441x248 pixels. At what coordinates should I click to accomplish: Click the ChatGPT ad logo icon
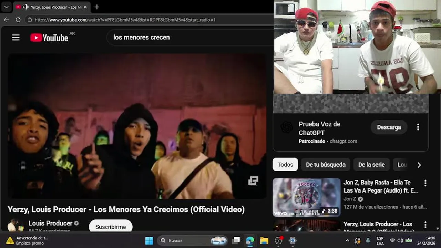coord(287,127)
